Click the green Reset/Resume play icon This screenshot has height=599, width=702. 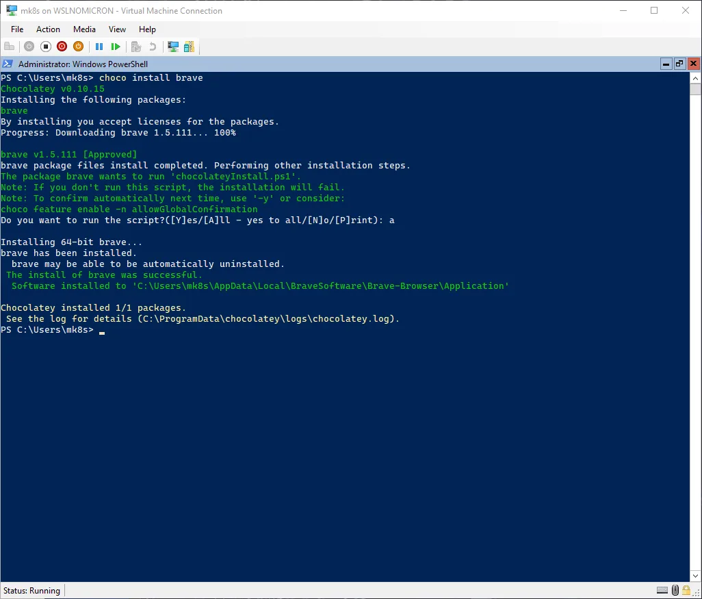(116, 47)
